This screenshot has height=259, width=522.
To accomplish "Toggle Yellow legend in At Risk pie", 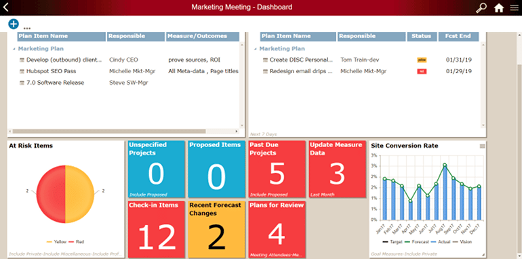I will (x=56, y=241).
